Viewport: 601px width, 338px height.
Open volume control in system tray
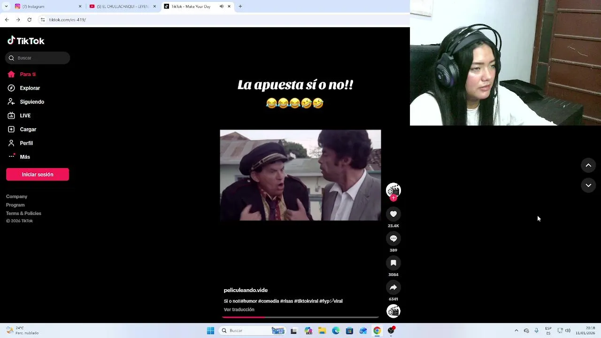tap(568, 330)
